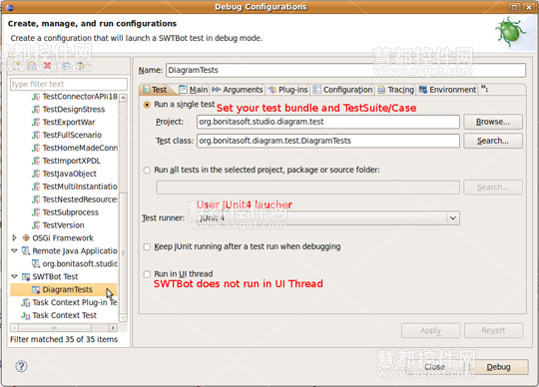Click the Debug button

point(499,367)
